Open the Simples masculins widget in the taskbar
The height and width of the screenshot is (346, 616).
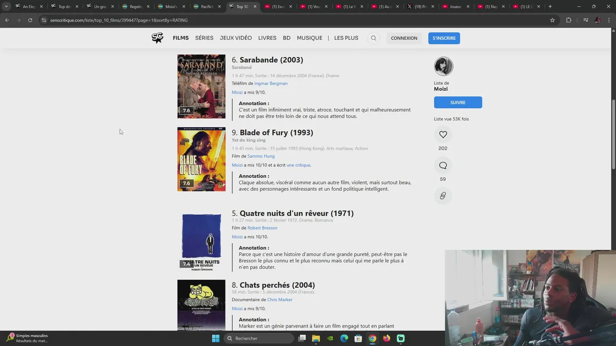(x=28, y=338)
